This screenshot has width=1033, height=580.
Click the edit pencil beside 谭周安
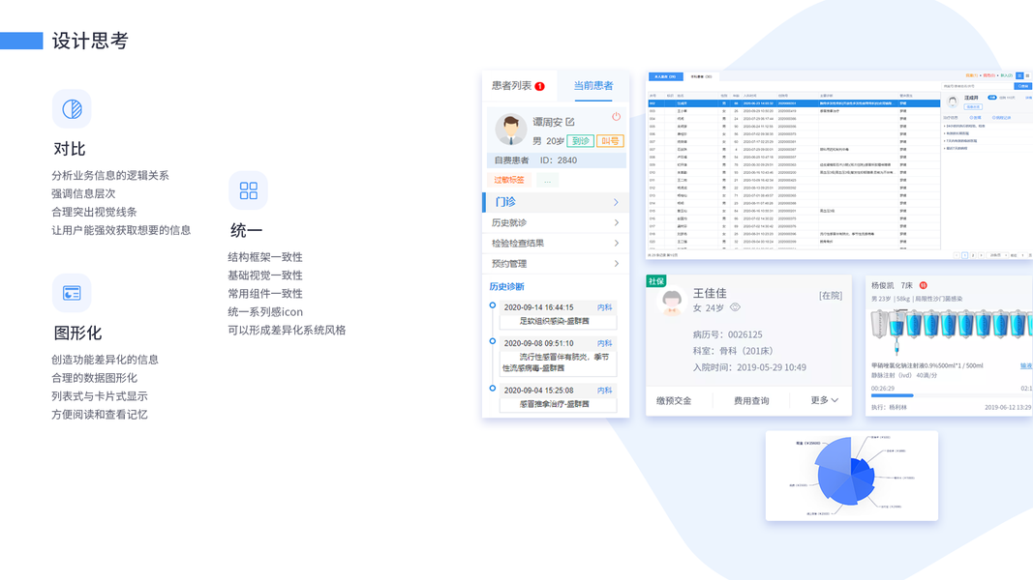pos(570,122)
